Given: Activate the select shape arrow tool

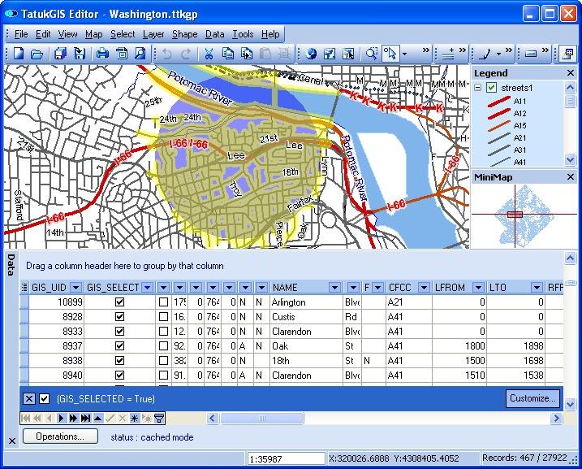Looking at the screenshot, I should tap(390, 54).
